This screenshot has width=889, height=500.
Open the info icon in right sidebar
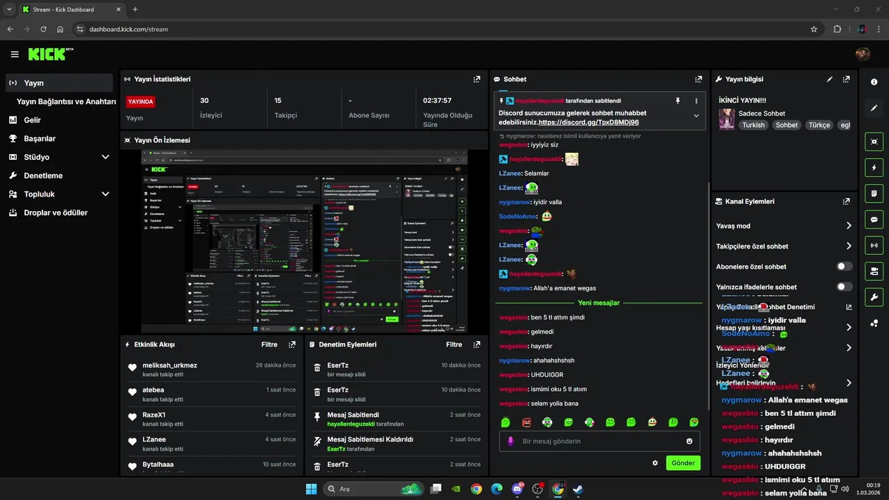[874, 82]
